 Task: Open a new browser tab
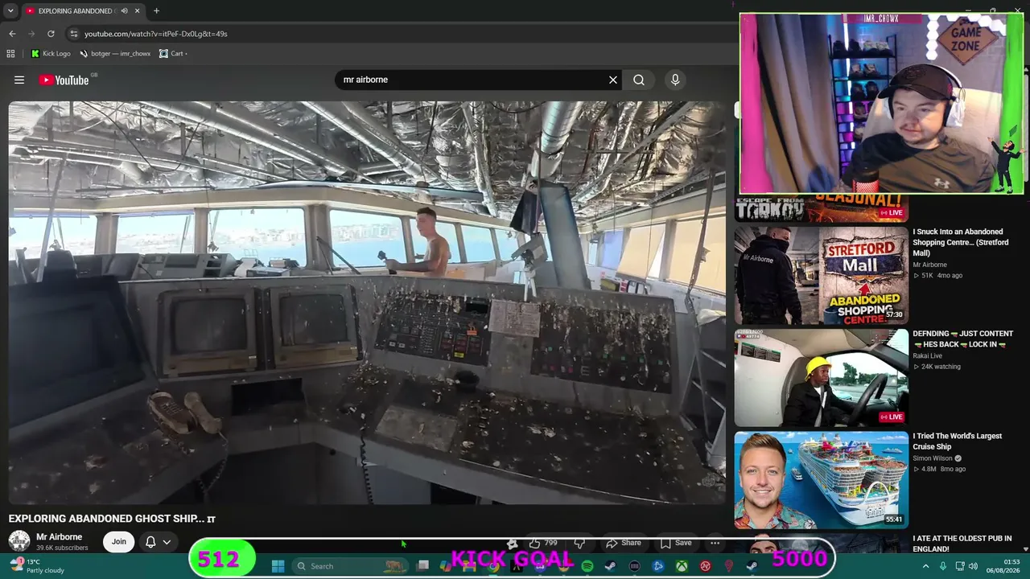[x=156, y=11]
